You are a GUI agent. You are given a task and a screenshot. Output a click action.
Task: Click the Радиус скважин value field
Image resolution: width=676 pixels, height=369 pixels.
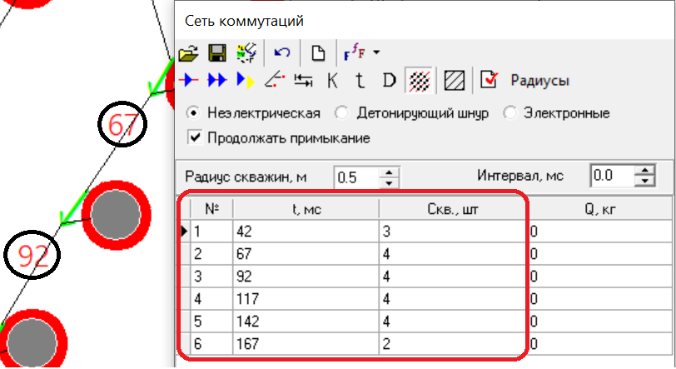tap(356, 177)
